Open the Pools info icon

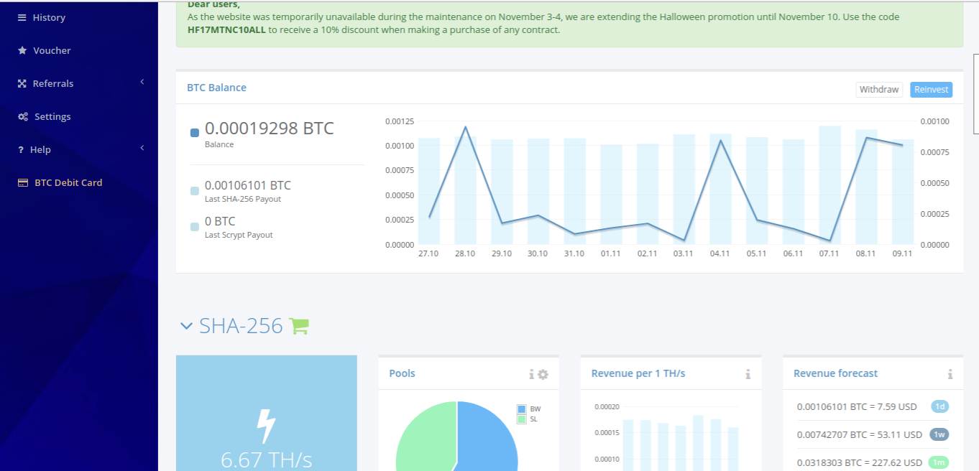click(532, 374)
